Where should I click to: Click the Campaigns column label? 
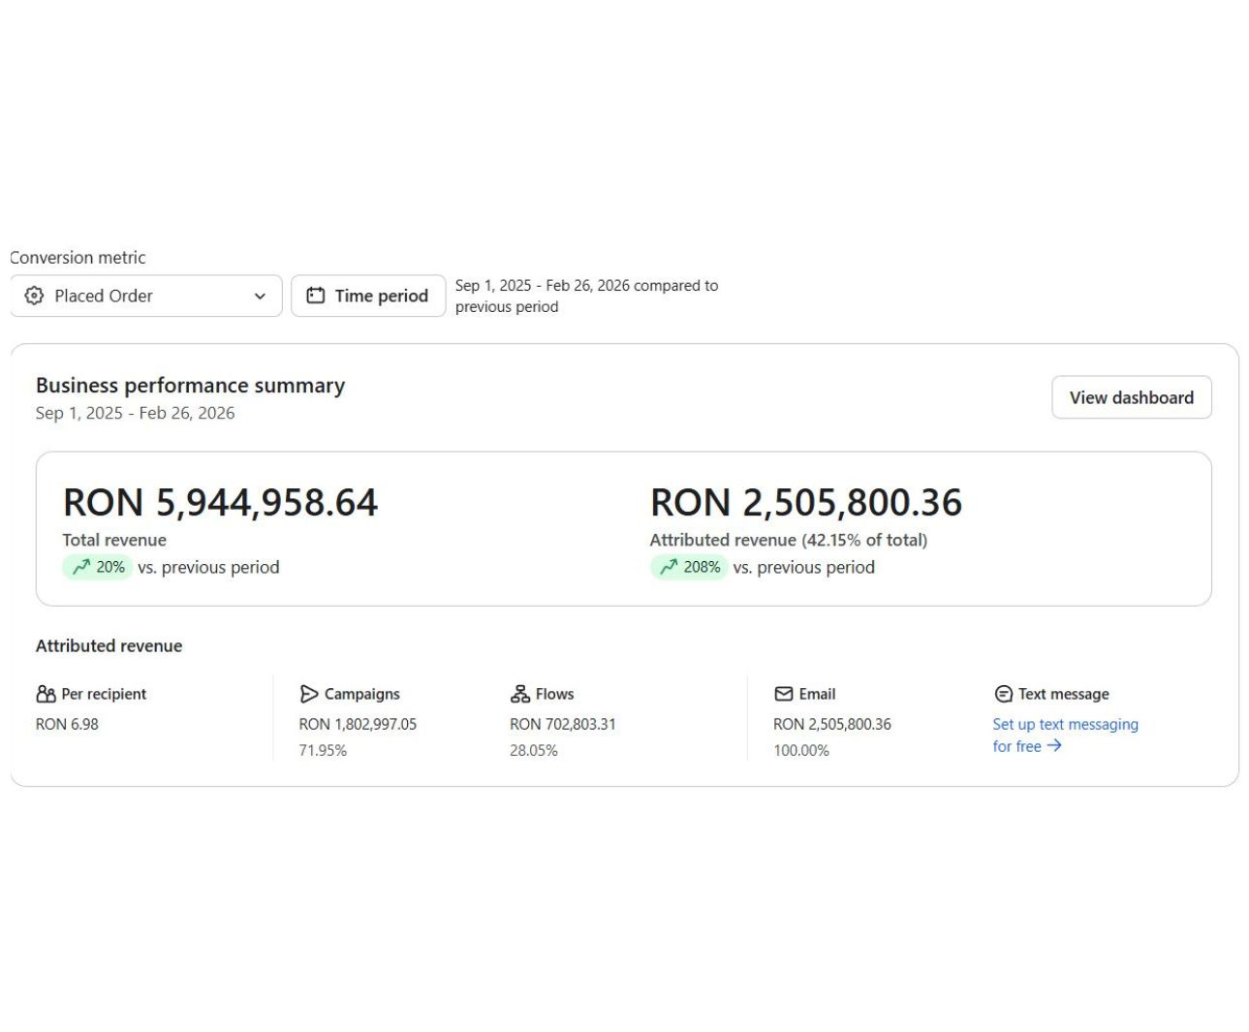pos(362,694)
